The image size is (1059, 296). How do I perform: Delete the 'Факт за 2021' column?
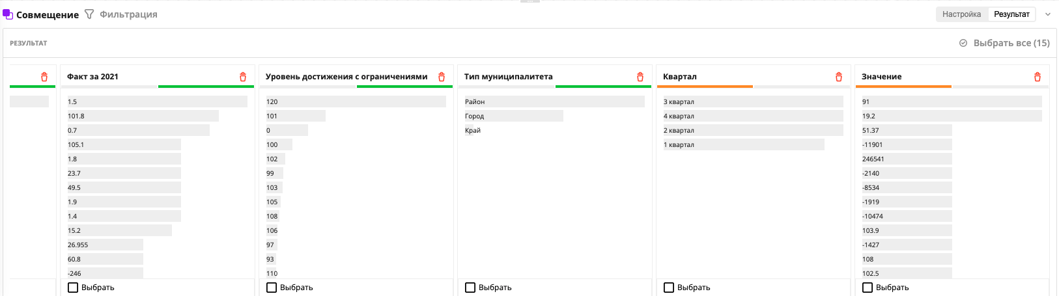tap(243, 77)
